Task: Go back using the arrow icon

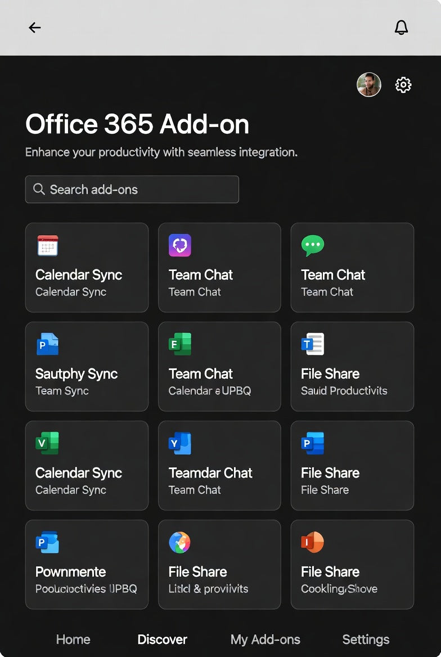Action: pyautogui.click(x=34, y=28)
